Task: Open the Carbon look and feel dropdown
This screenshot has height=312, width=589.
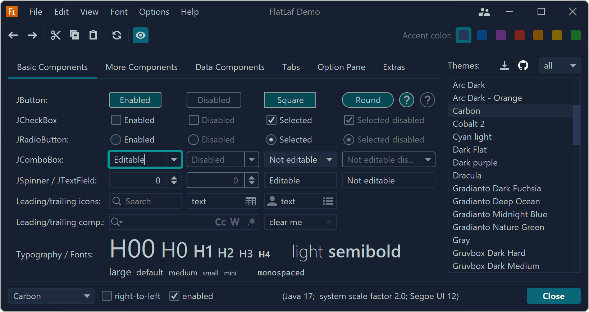Action: pyautogui.click(x=51, y=296)
